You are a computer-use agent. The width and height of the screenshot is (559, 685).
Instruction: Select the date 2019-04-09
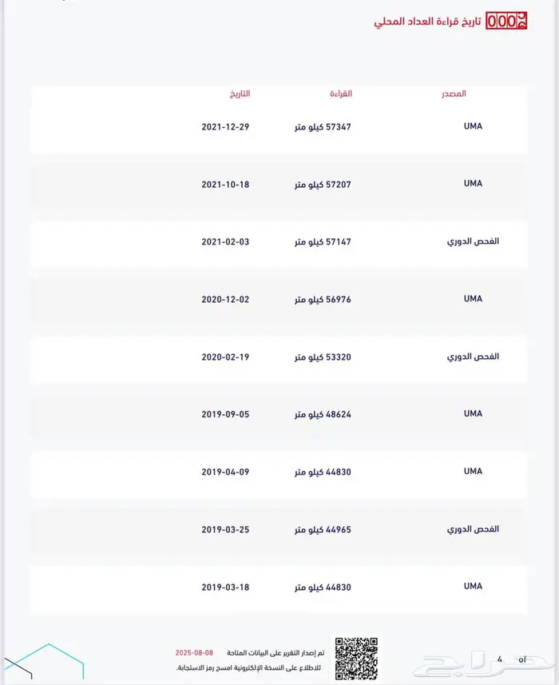(x=225, y=472)
